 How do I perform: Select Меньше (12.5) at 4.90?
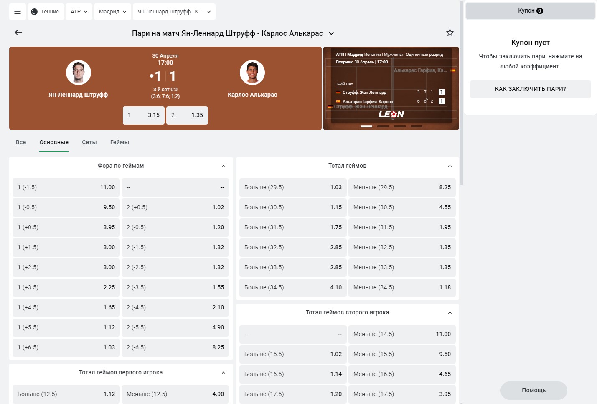[x=175, y=394]
